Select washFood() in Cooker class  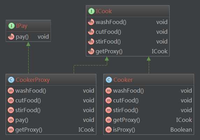pyautogui.click(x=128, y=91)
